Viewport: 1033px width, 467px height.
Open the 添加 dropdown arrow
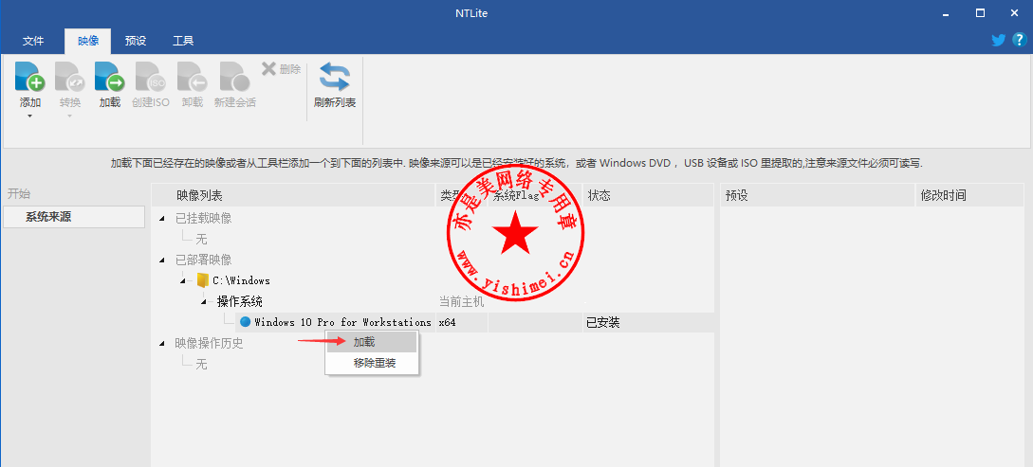[29, 117]
